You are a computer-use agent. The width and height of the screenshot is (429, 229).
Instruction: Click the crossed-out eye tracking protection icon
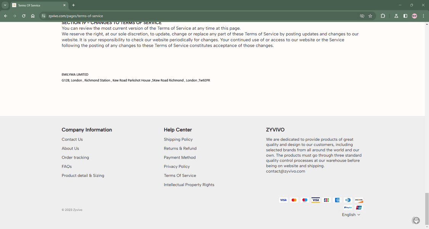point(362,16)
